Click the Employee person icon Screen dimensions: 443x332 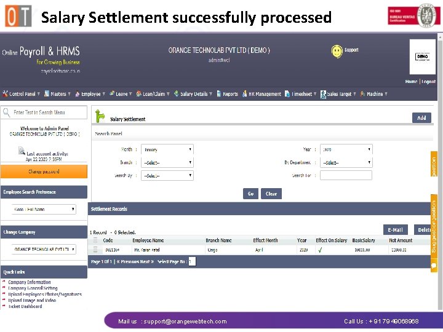click(77, 94)
